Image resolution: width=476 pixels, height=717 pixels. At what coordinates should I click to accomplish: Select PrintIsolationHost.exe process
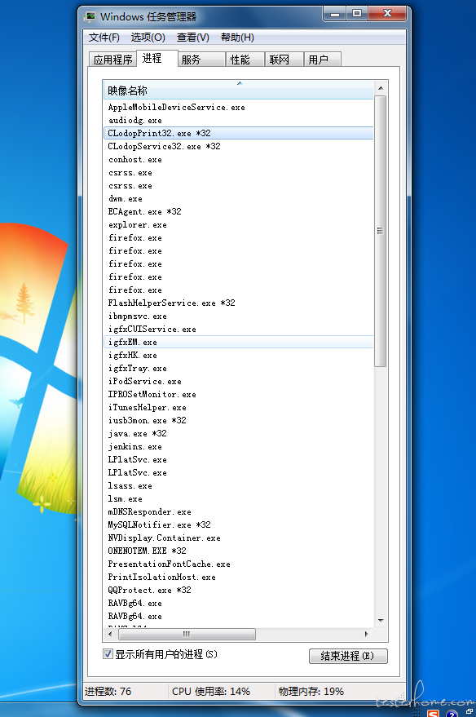tap(238, 577)
